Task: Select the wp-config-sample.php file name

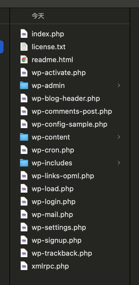Action: point(69,124)
